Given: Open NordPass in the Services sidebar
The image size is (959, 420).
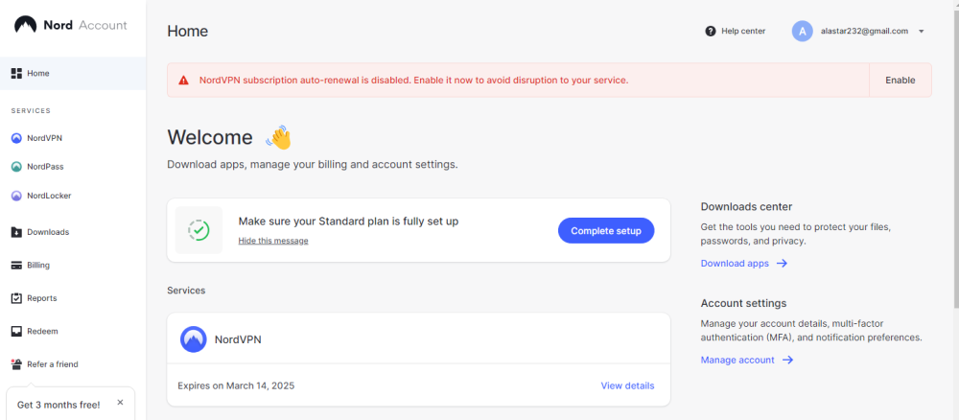Looking at the screenshot, I should [x=45, y=167].
